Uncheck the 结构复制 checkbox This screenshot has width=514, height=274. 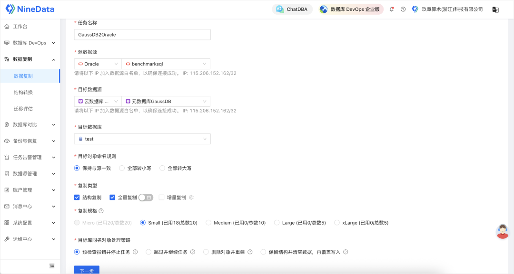coord(77,198)
